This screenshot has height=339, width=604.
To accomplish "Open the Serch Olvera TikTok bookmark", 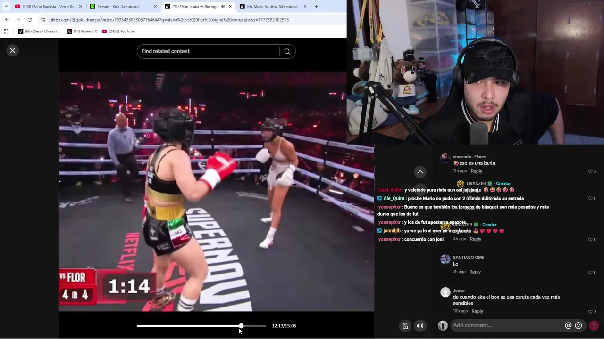I will pos(39,31).
